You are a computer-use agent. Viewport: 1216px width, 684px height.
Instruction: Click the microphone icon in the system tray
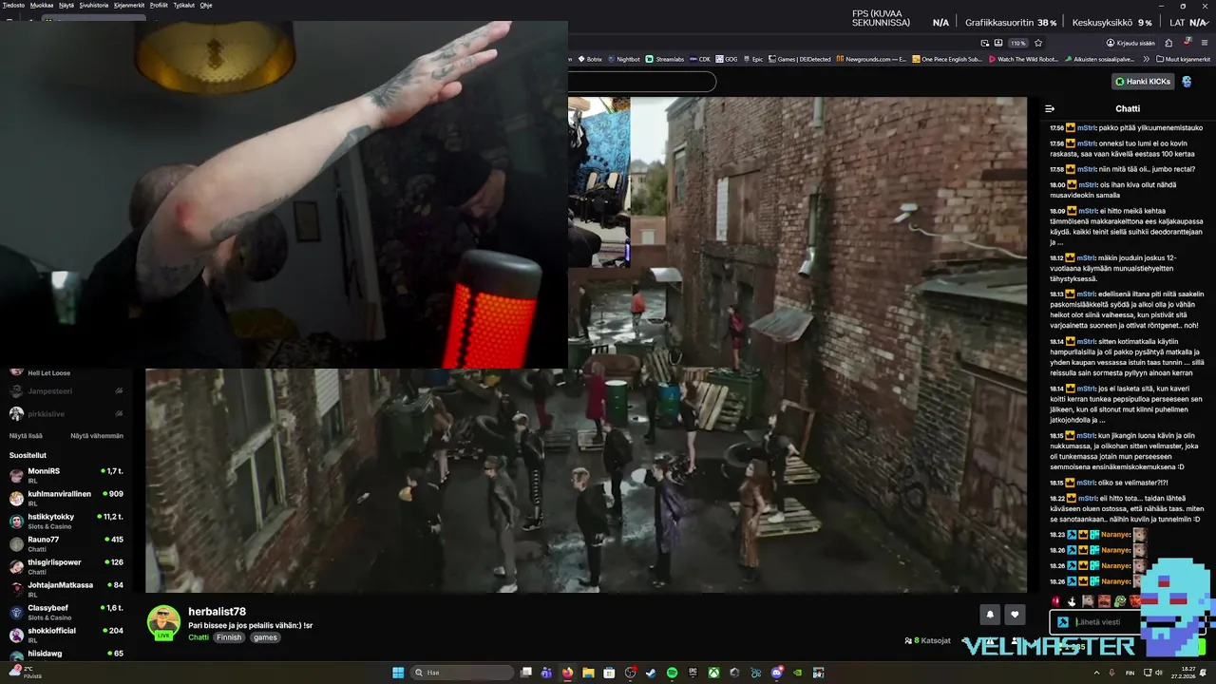(x=1111, y=673)
